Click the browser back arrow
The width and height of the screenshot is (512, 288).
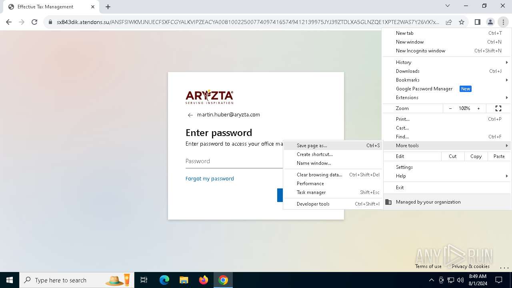point(9,22)
